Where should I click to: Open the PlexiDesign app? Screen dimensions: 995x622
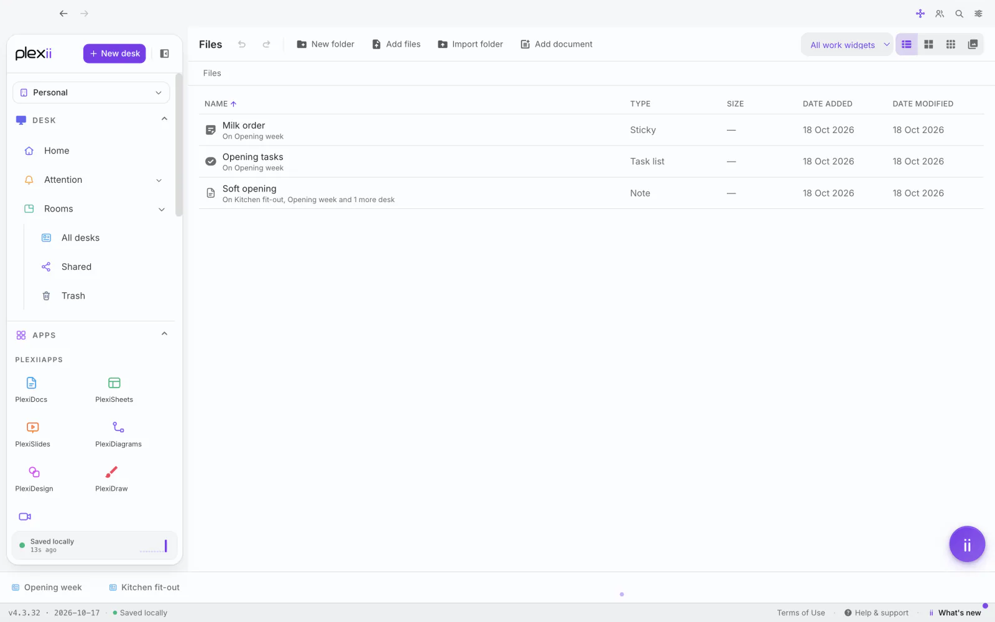pyautogui.click(x=34, y=479)
